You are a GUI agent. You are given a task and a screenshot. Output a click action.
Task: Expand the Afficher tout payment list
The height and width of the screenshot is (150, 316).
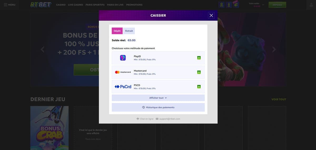[x=158, y=98]
